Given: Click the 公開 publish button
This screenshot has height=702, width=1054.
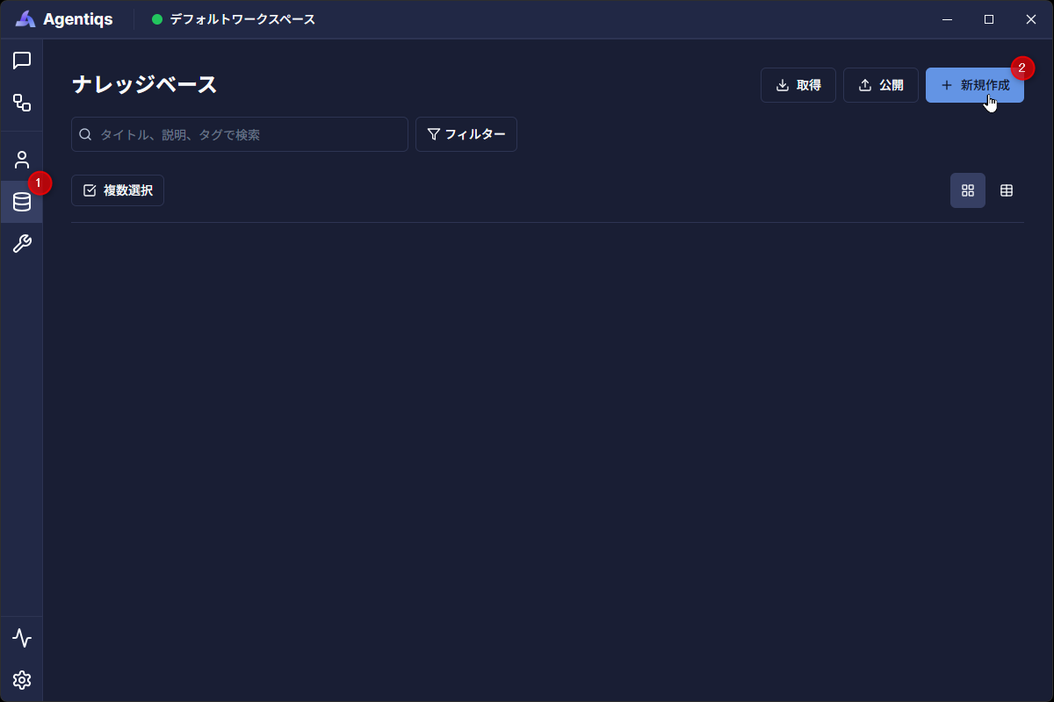Looking at the screenshot, I should [880, 85].
